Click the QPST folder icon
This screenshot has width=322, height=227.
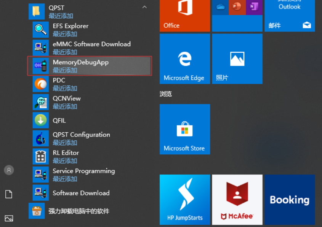[37, 11]
